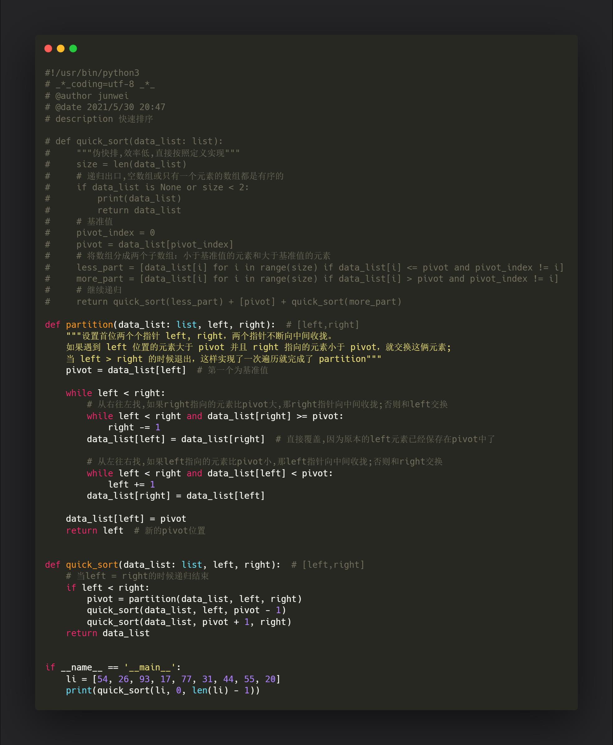The width and height of the screenshot is (613, 745).
Task: Click "pivot = data_list[left]" assignment
Action: 126,370
